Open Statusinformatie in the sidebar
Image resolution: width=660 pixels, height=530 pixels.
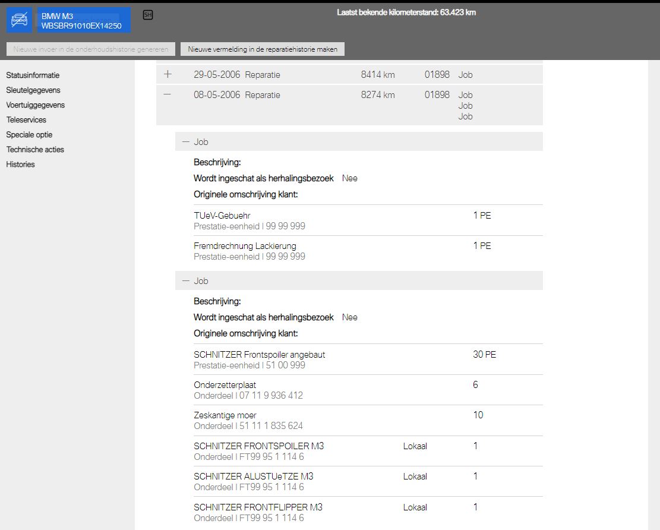coord(33,75)
